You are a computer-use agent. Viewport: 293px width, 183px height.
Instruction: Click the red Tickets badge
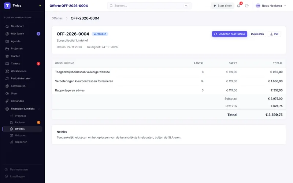pos(38,64)
